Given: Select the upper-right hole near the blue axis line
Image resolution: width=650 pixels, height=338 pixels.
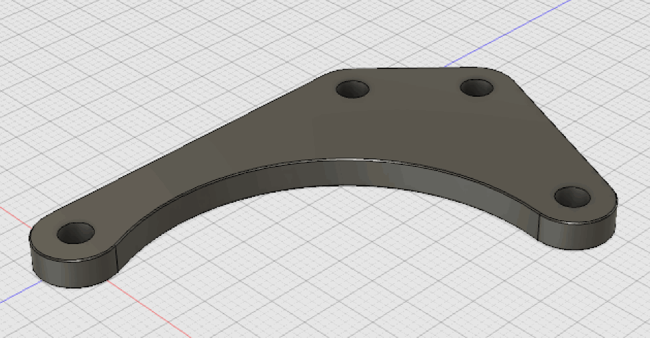Looking at the screenshot, I should pyautogui.click(x=477, y=88).
